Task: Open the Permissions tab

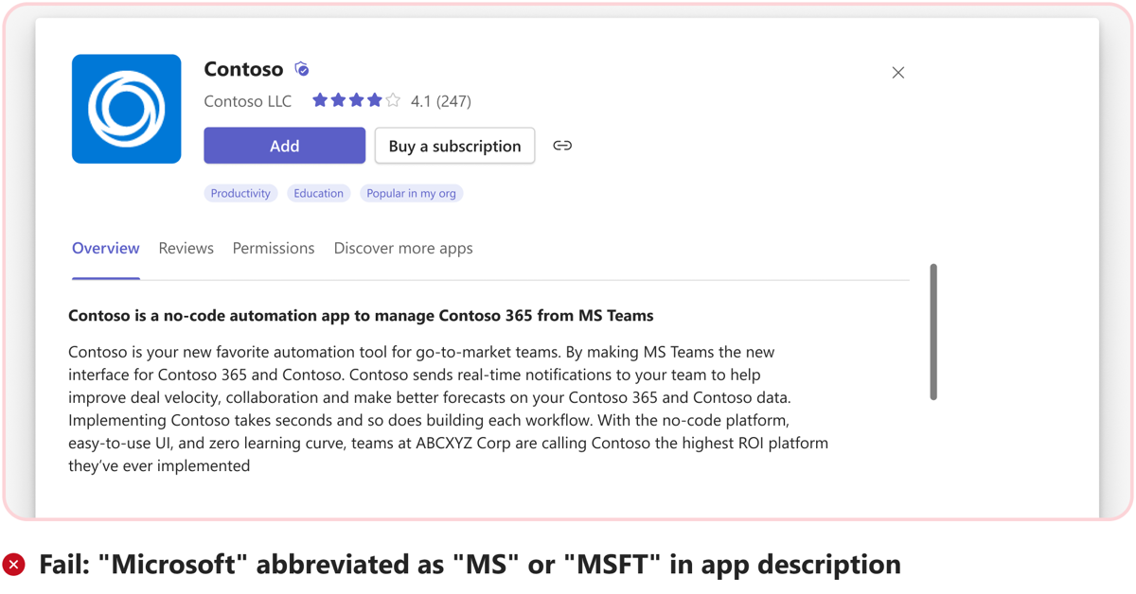Action: point(273,248)
